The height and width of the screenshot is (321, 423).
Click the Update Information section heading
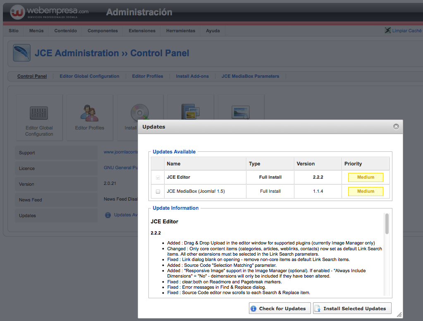176,208
